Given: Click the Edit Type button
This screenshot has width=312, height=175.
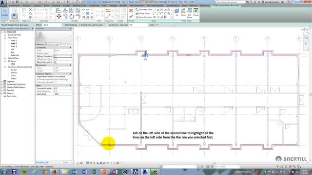Looking at the screenshot, I should 65,44.
